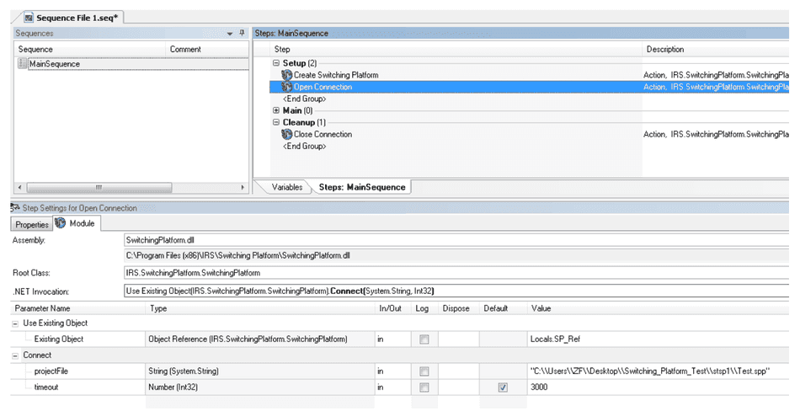Viewport: 800px width, 417px height.
Task: Click the Sequences pane horizontal scrollbar thumb
Action: coord(99,187)
